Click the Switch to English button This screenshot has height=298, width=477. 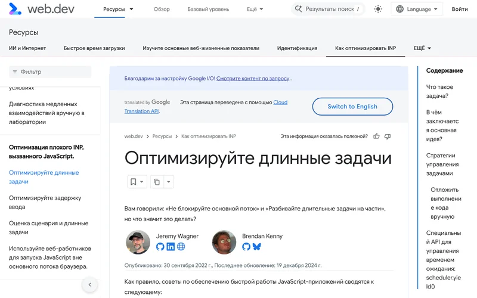pyautogui.click(x=352, y=107)
